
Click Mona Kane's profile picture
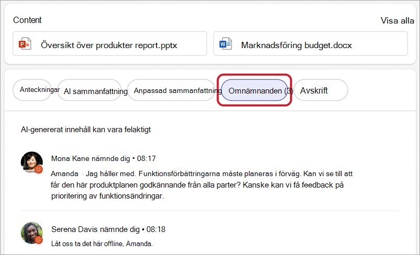point(32,163)
